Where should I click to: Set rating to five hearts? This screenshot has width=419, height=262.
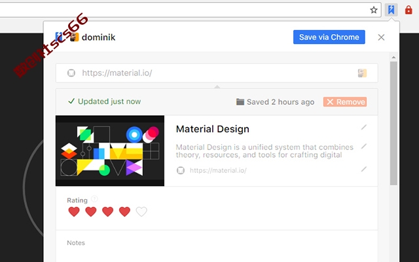tap(141, 212)
